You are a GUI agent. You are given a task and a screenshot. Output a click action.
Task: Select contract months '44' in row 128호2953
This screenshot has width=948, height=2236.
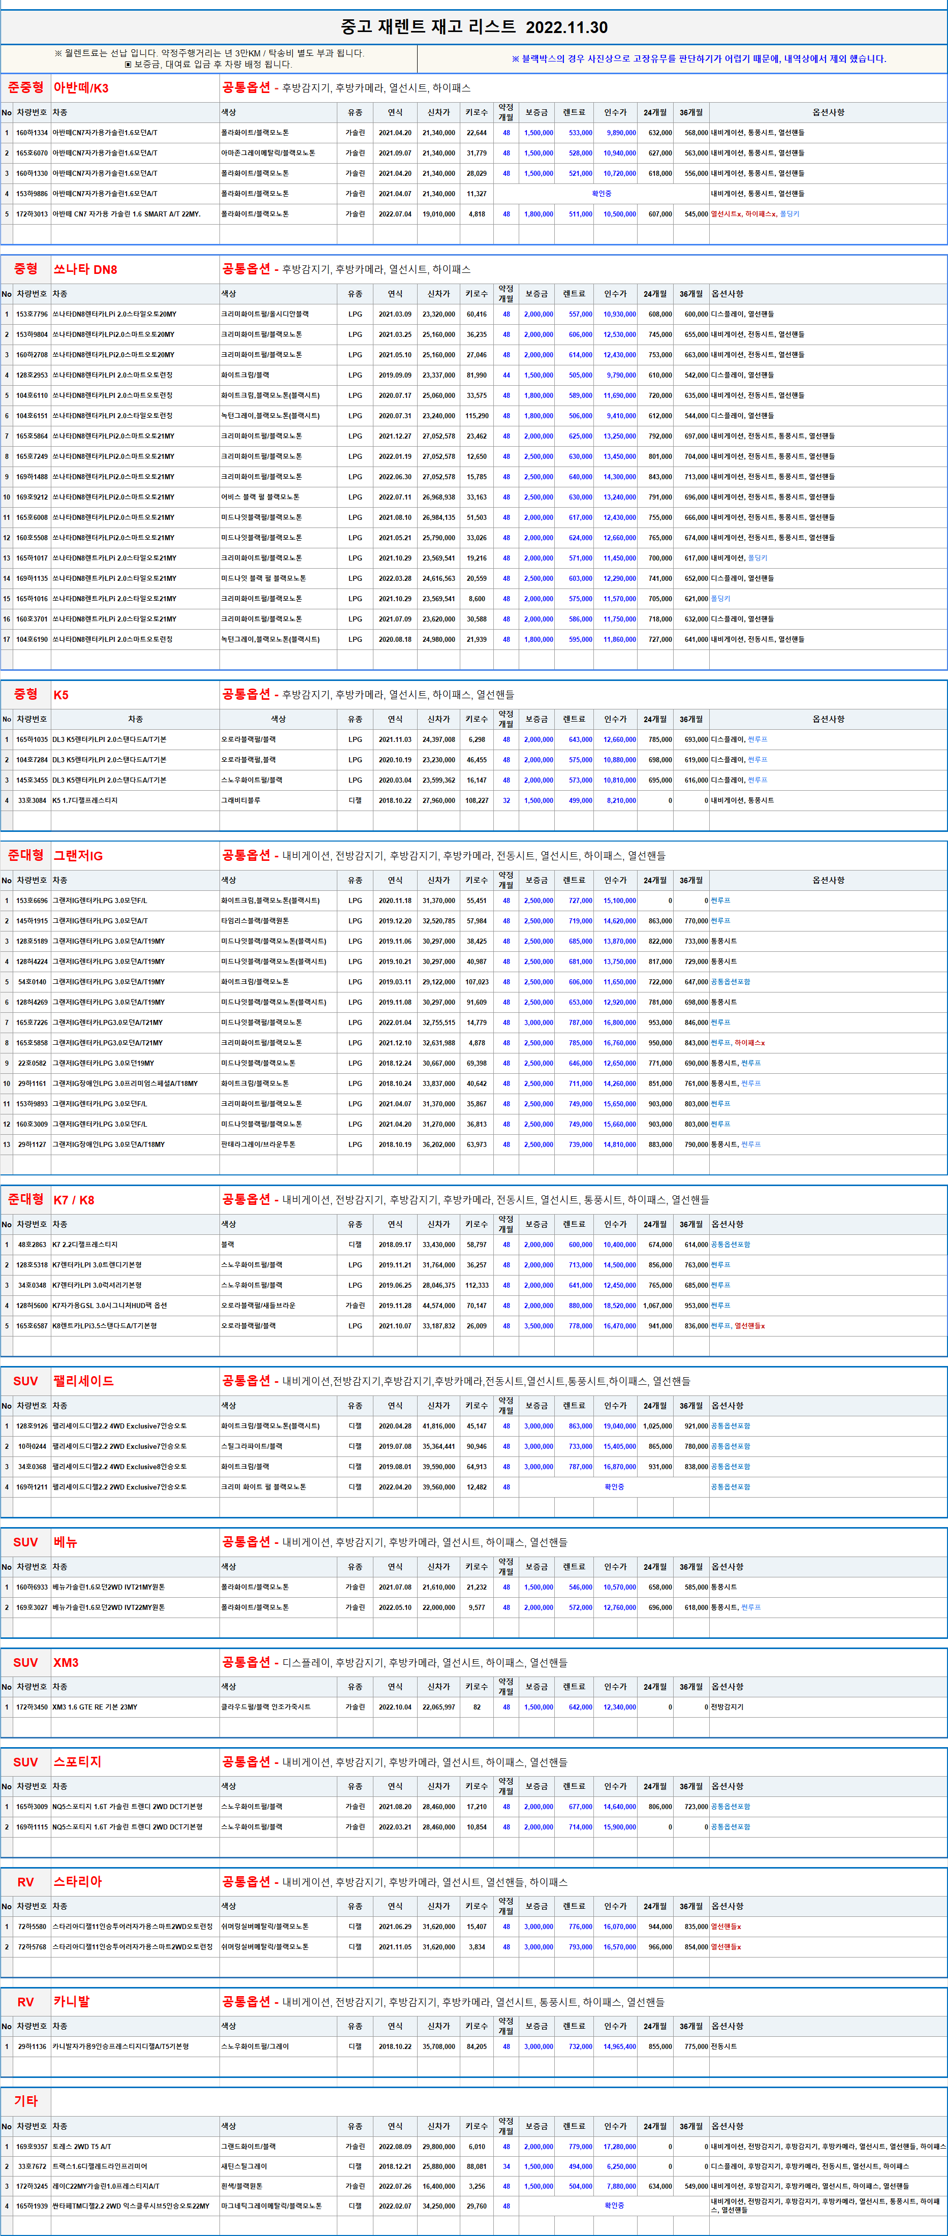[506, 375]
